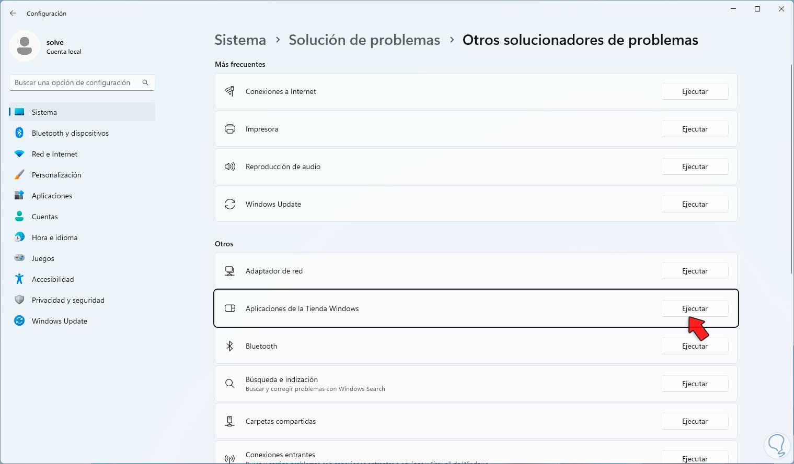Click the Juegos controller icon
Image resolution: width=794 pixels, height=464 pixels.
pos(19,258)
